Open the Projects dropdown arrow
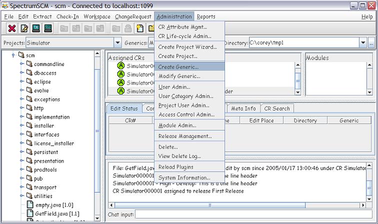The width and height of the screenshot is (378, 224). (x=117, y=42)
